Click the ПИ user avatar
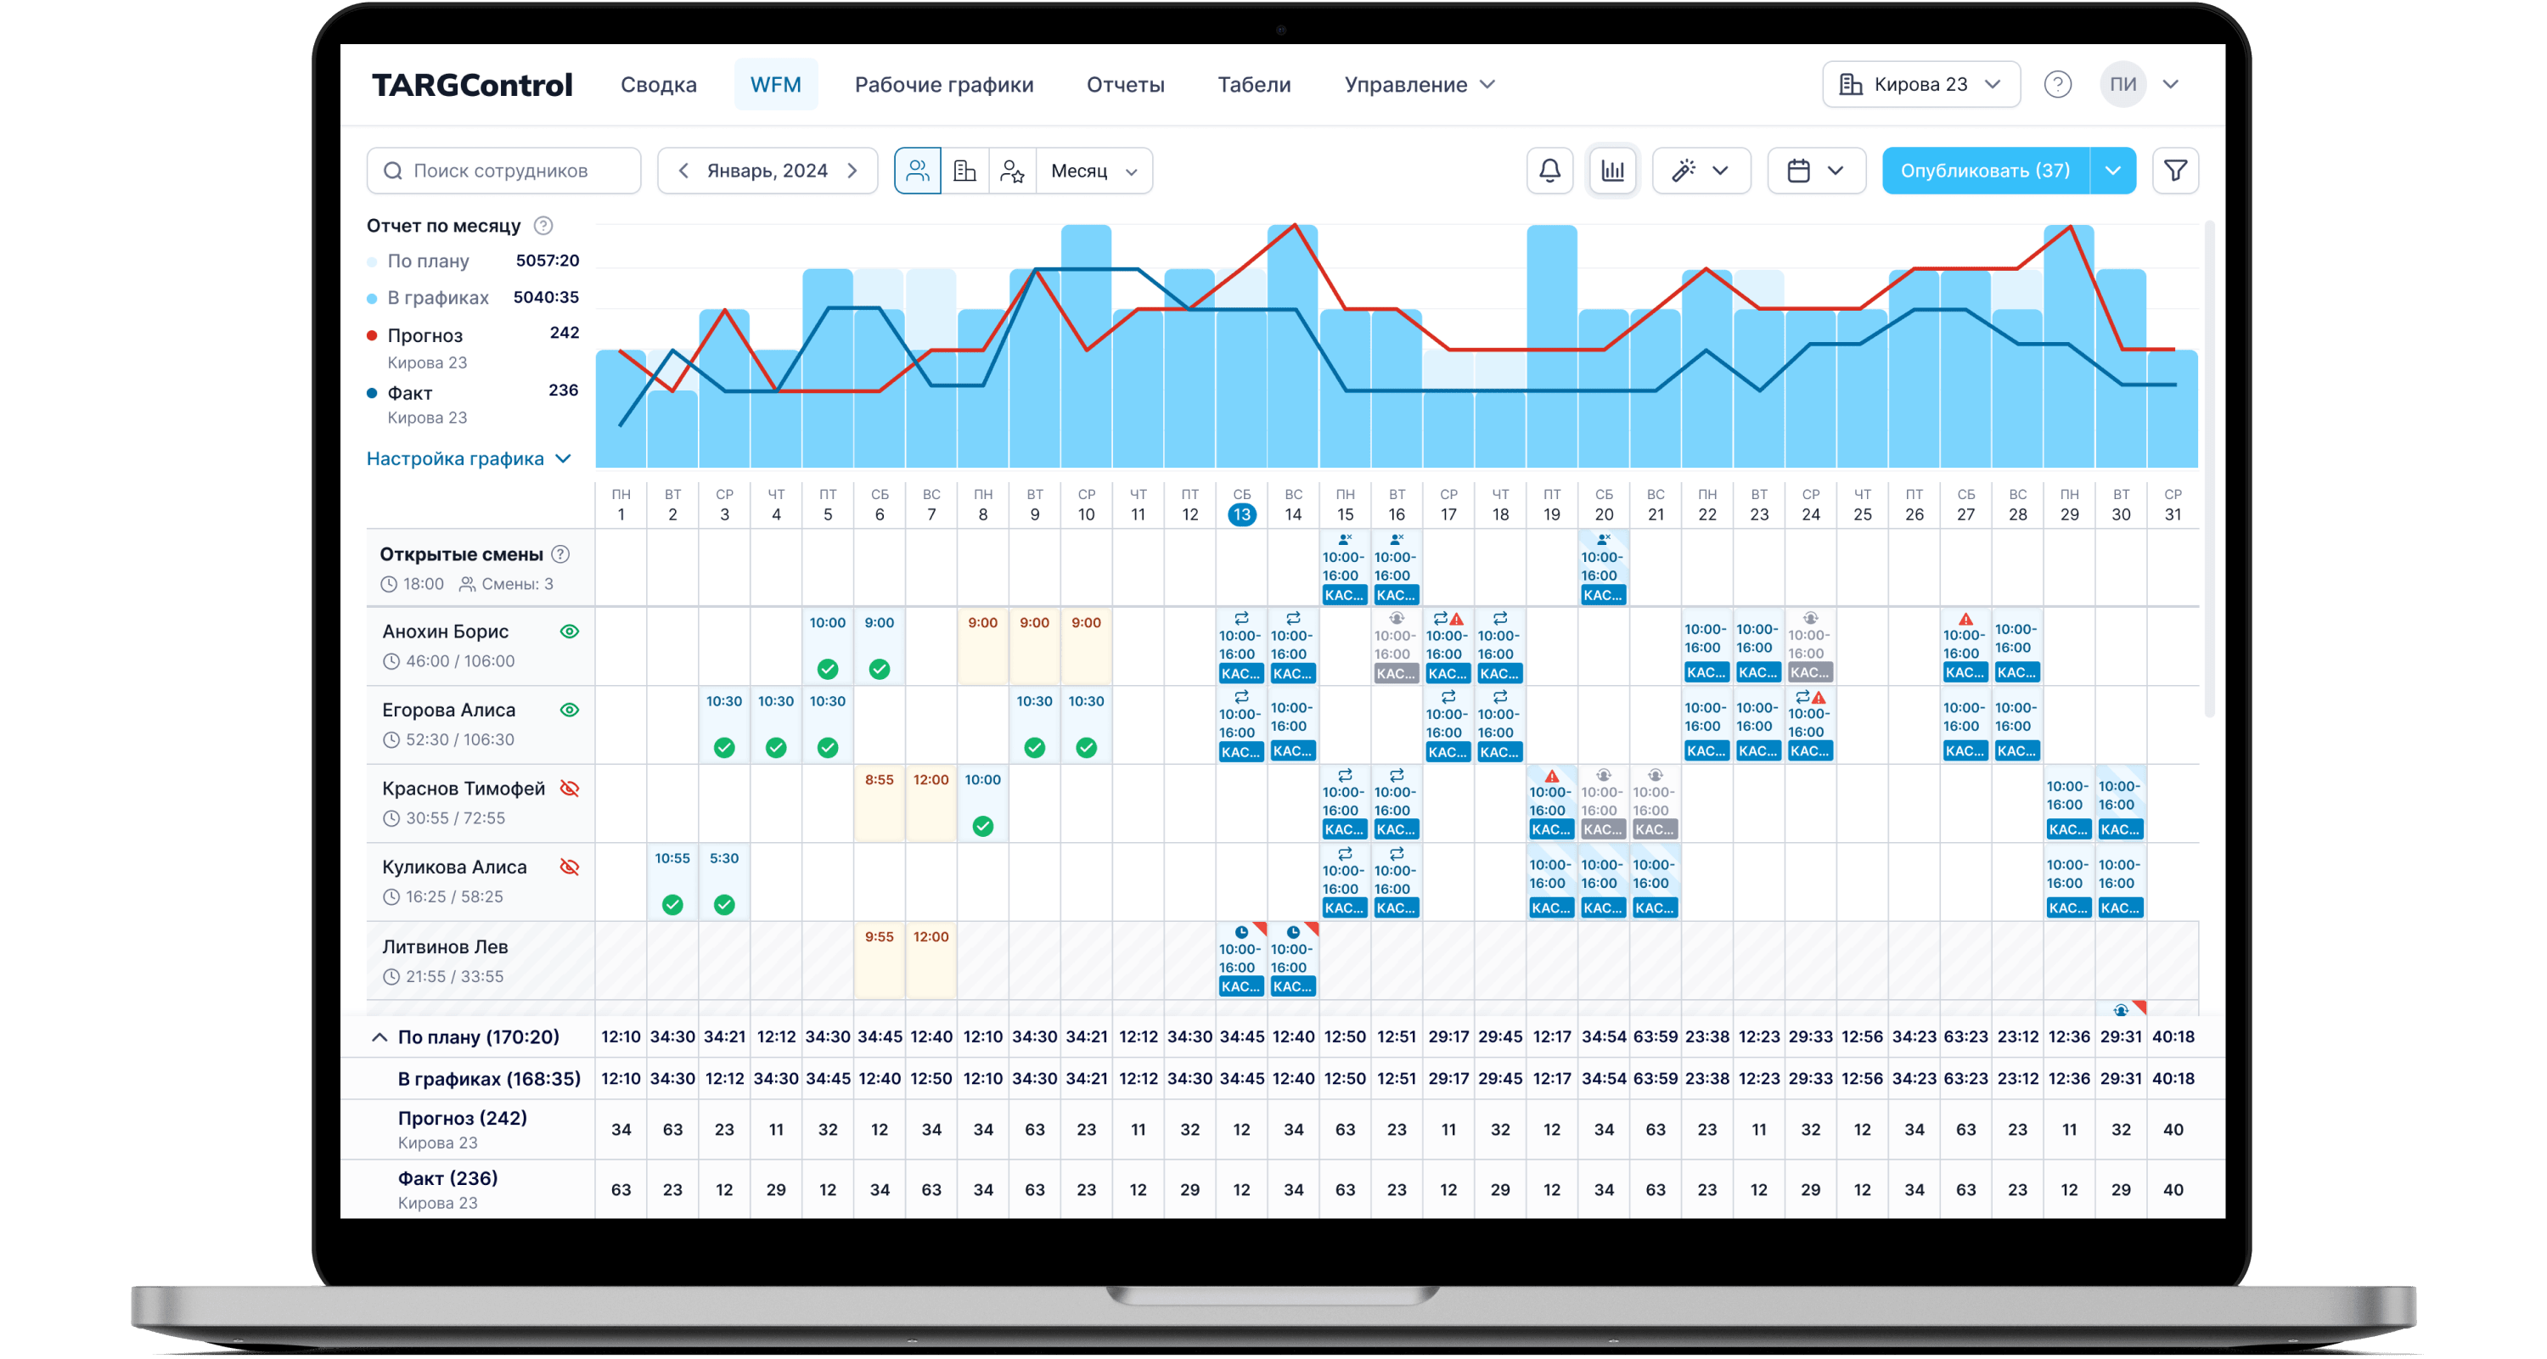 pos(2122,84)
